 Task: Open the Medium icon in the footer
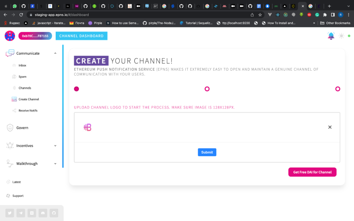click(x=32, y=213)
